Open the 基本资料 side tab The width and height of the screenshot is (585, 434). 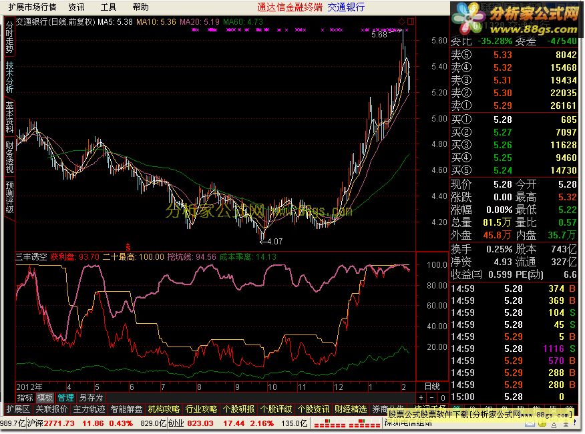pyautogui.click(x=9, y=117)
